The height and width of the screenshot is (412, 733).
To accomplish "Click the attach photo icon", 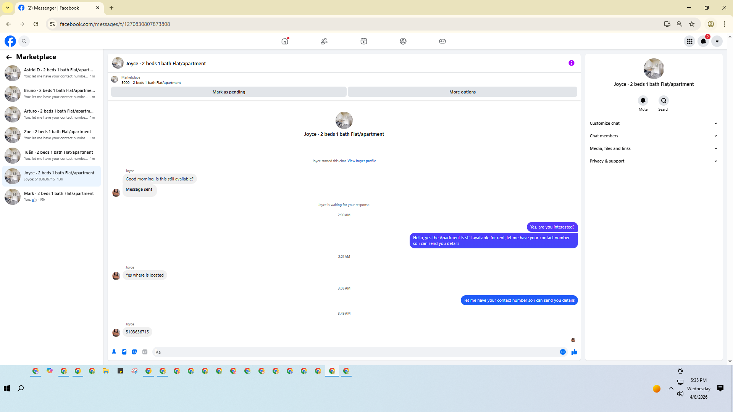I will point(124,352).
